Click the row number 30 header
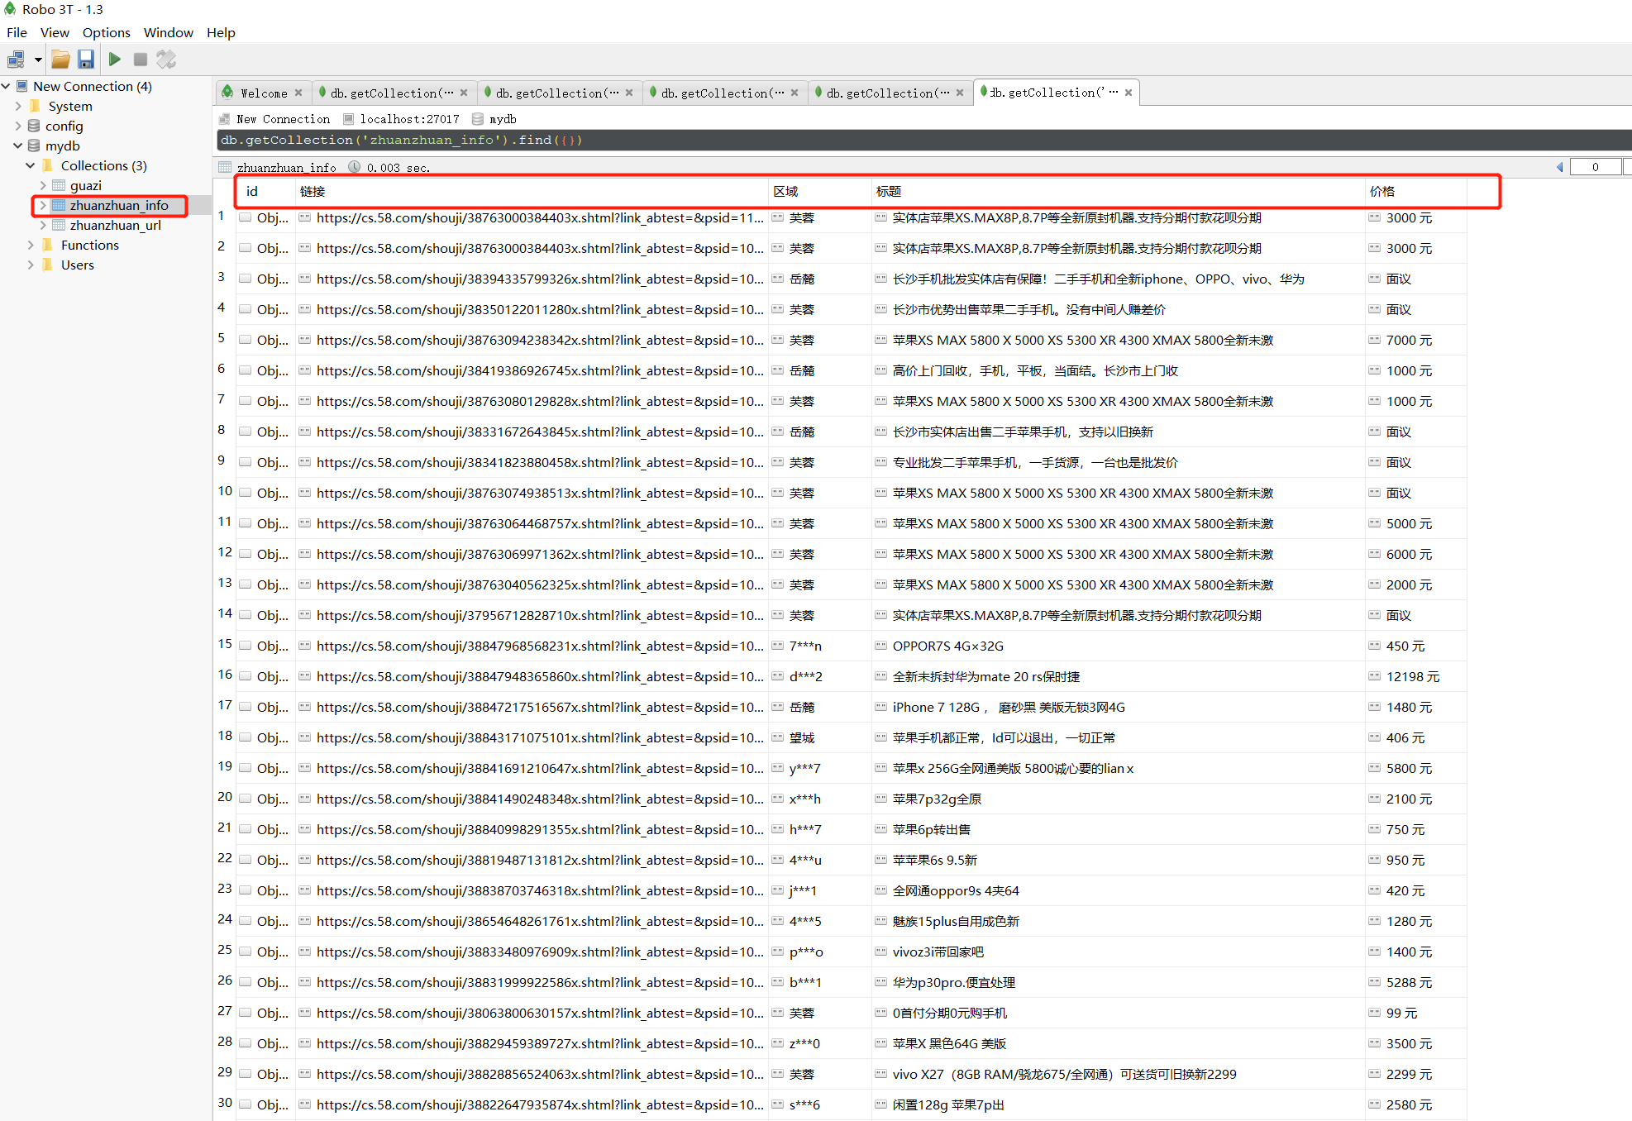This screenshot has width=1632, height=1121. coord(225,1103)
